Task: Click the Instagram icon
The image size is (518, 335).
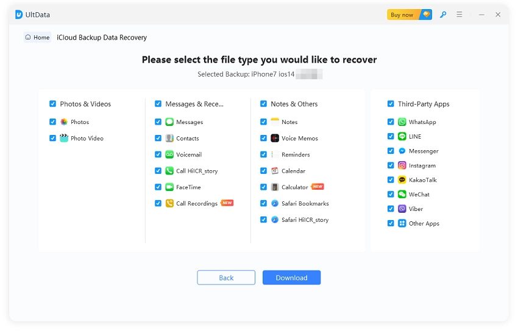Action: 402,165
